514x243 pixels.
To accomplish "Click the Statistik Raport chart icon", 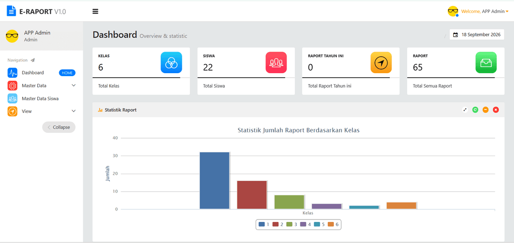I will tap(100, 110).
